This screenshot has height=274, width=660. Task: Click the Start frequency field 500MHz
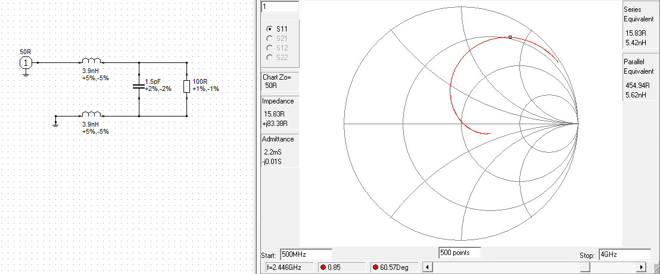306,254
